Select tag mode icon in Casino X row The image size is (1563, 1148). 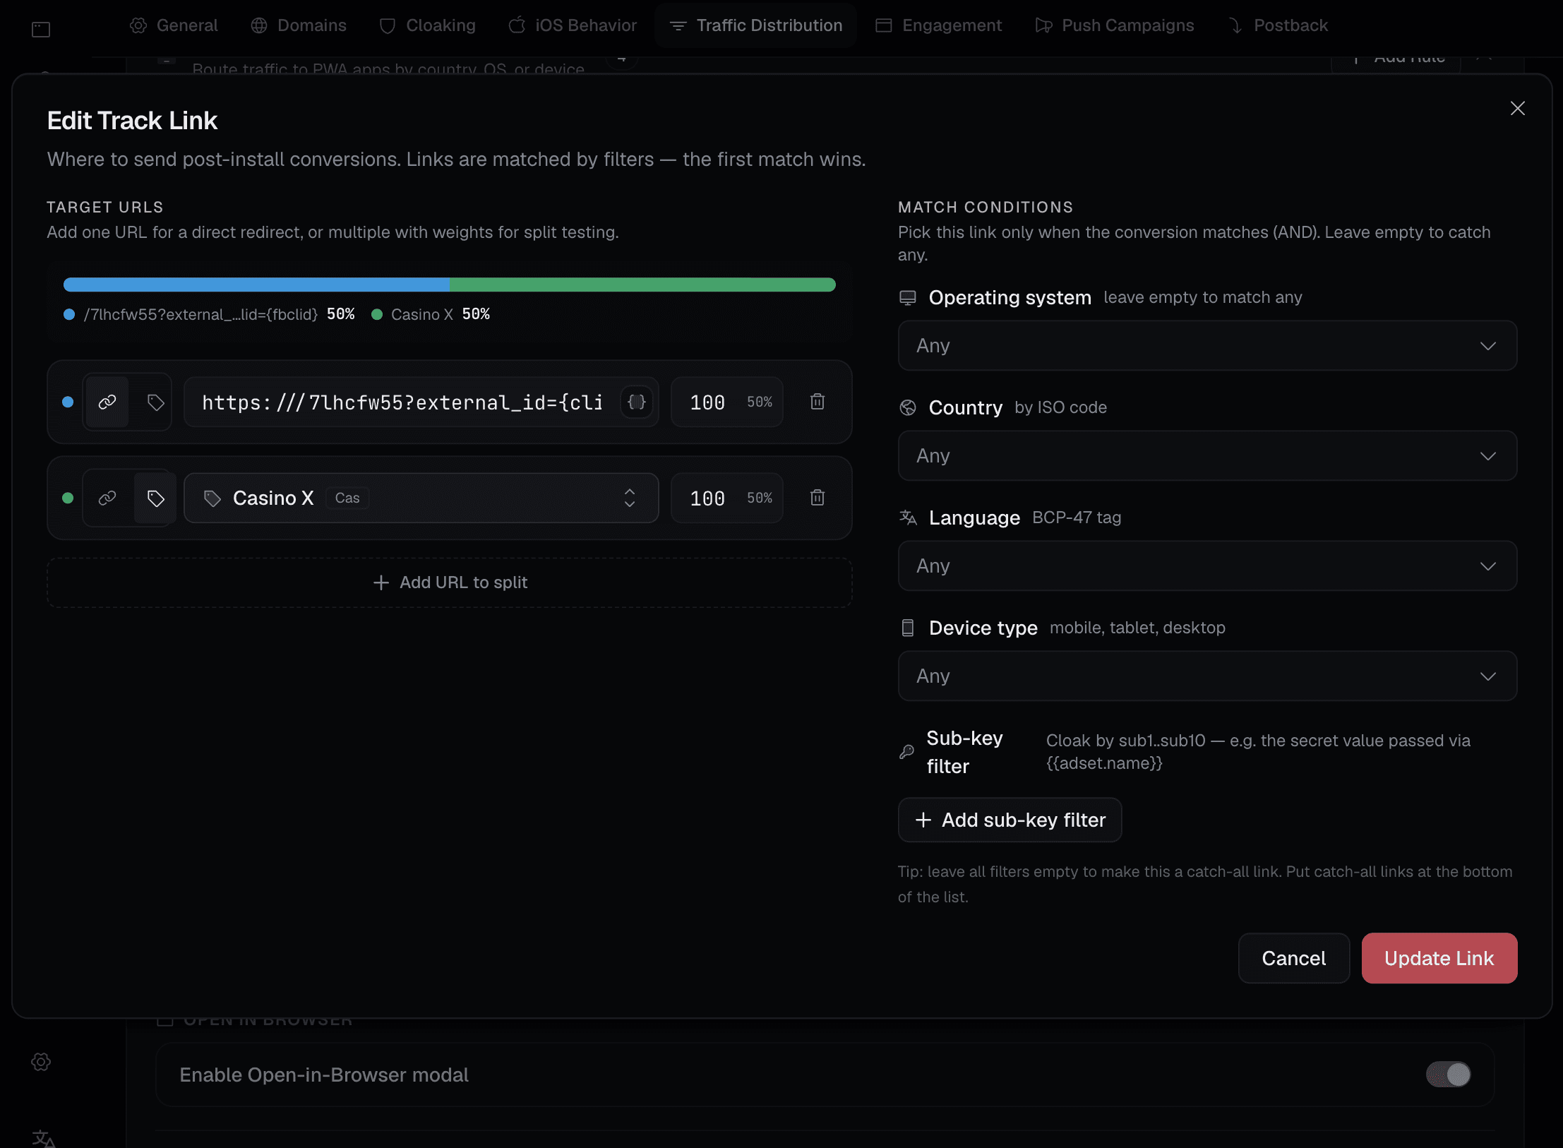(155, 498)
